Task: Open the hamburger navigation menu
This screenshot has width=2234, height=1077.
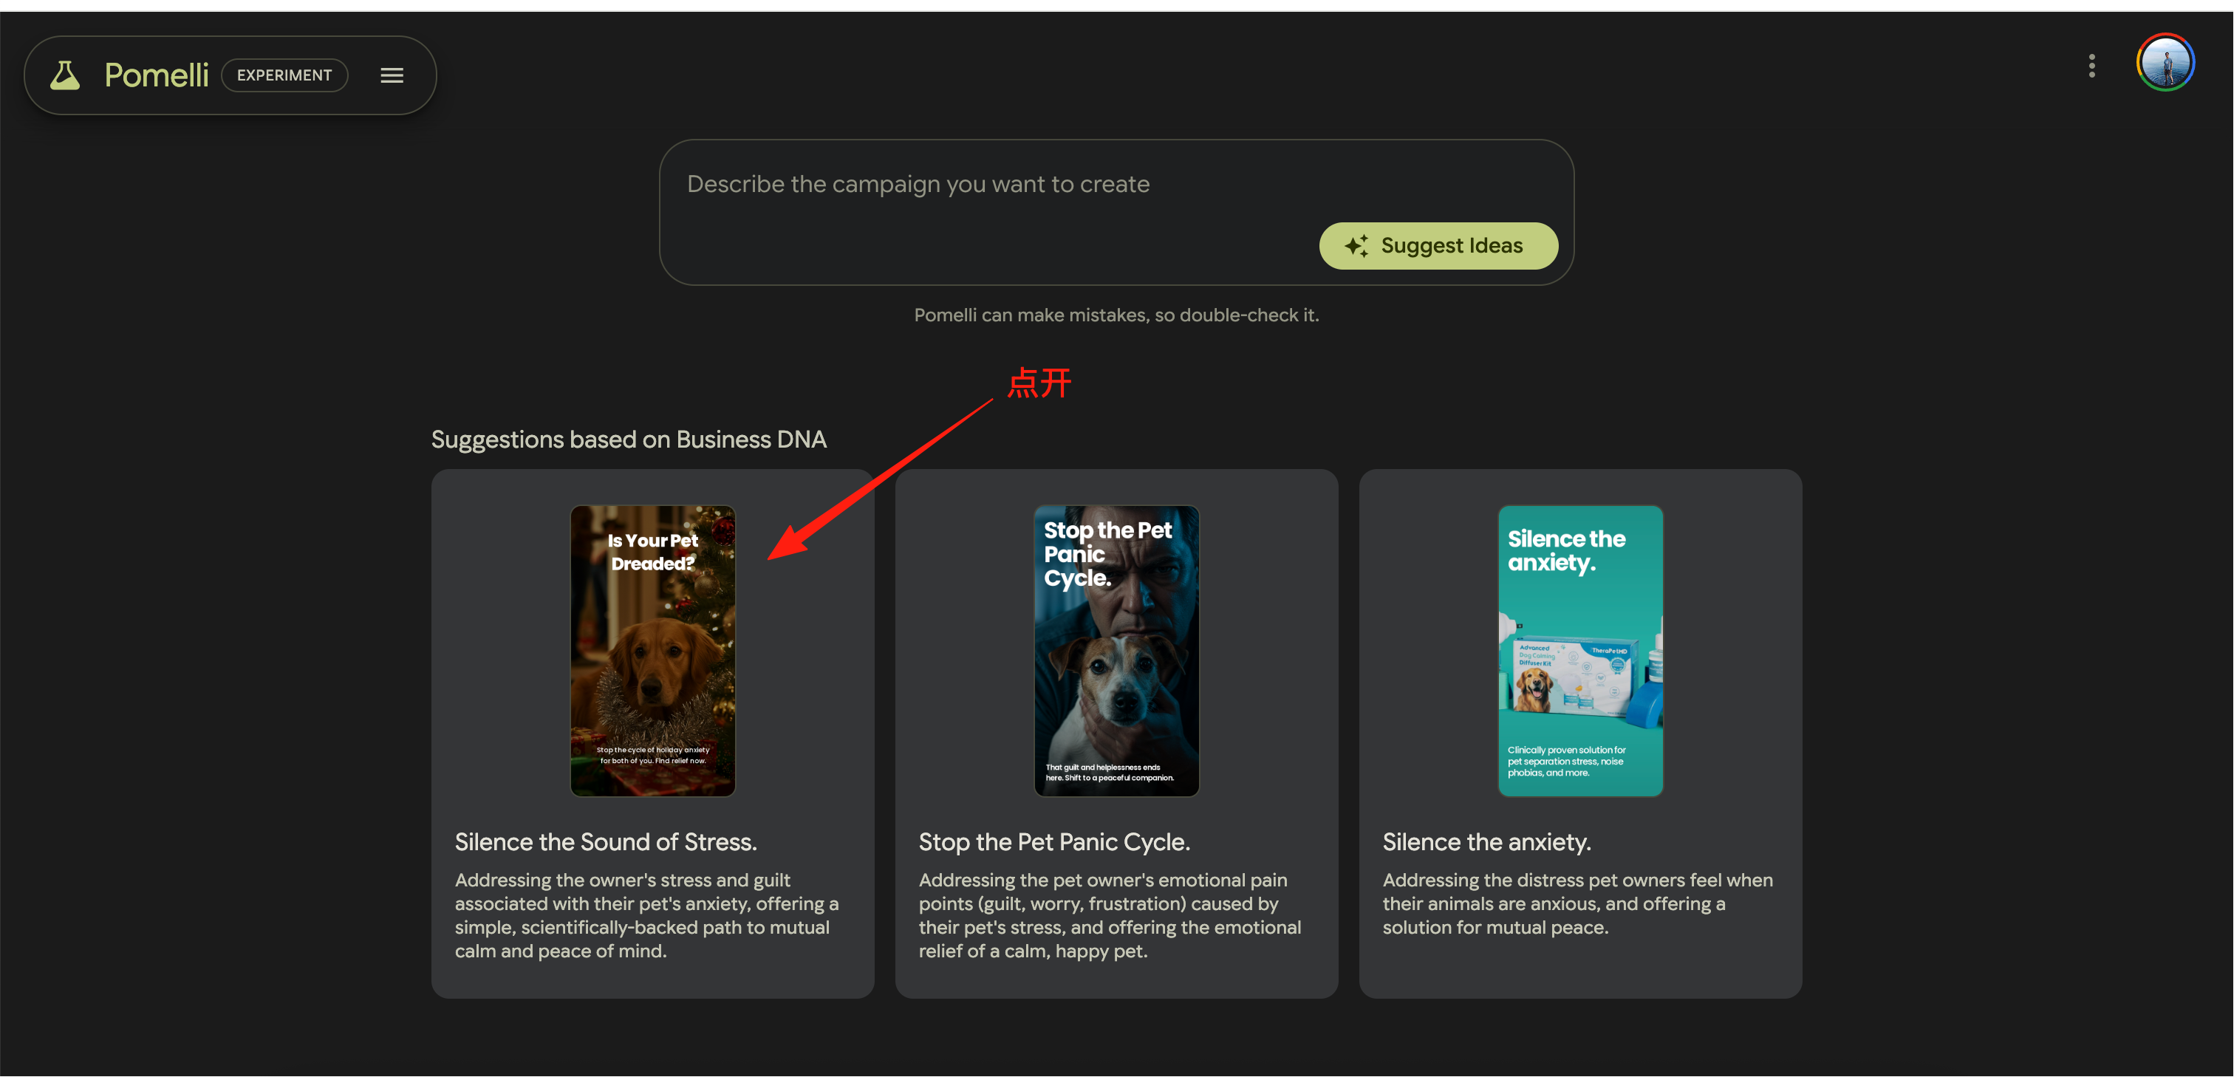Action: (x=392, y=75)
